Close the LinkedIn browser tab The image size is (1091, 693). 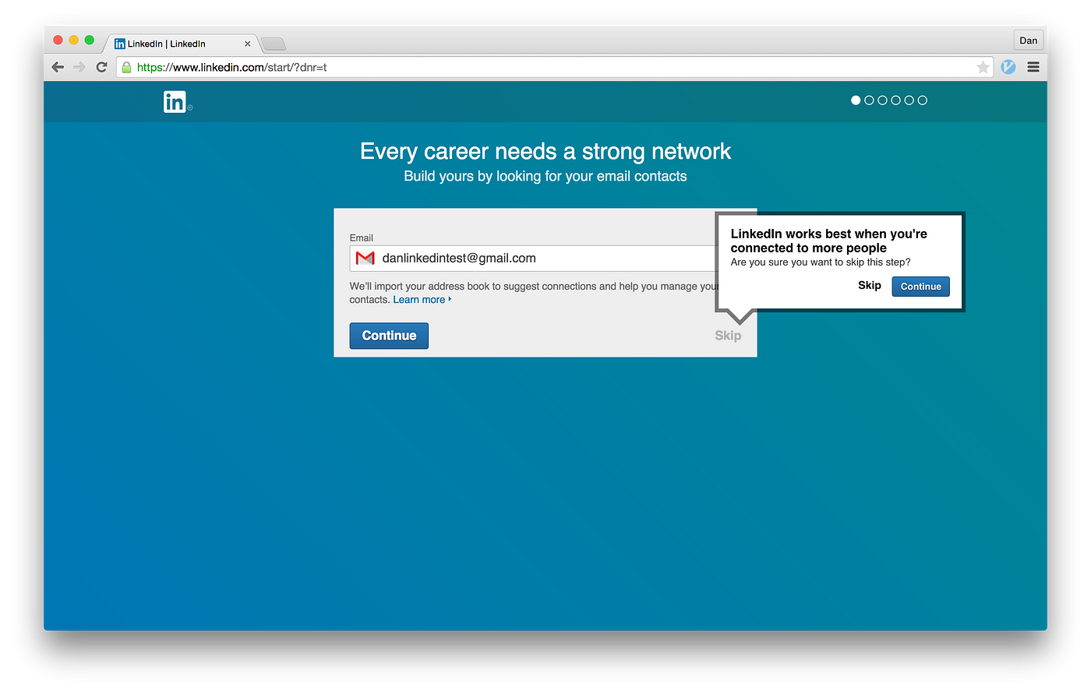click(248, 44)
